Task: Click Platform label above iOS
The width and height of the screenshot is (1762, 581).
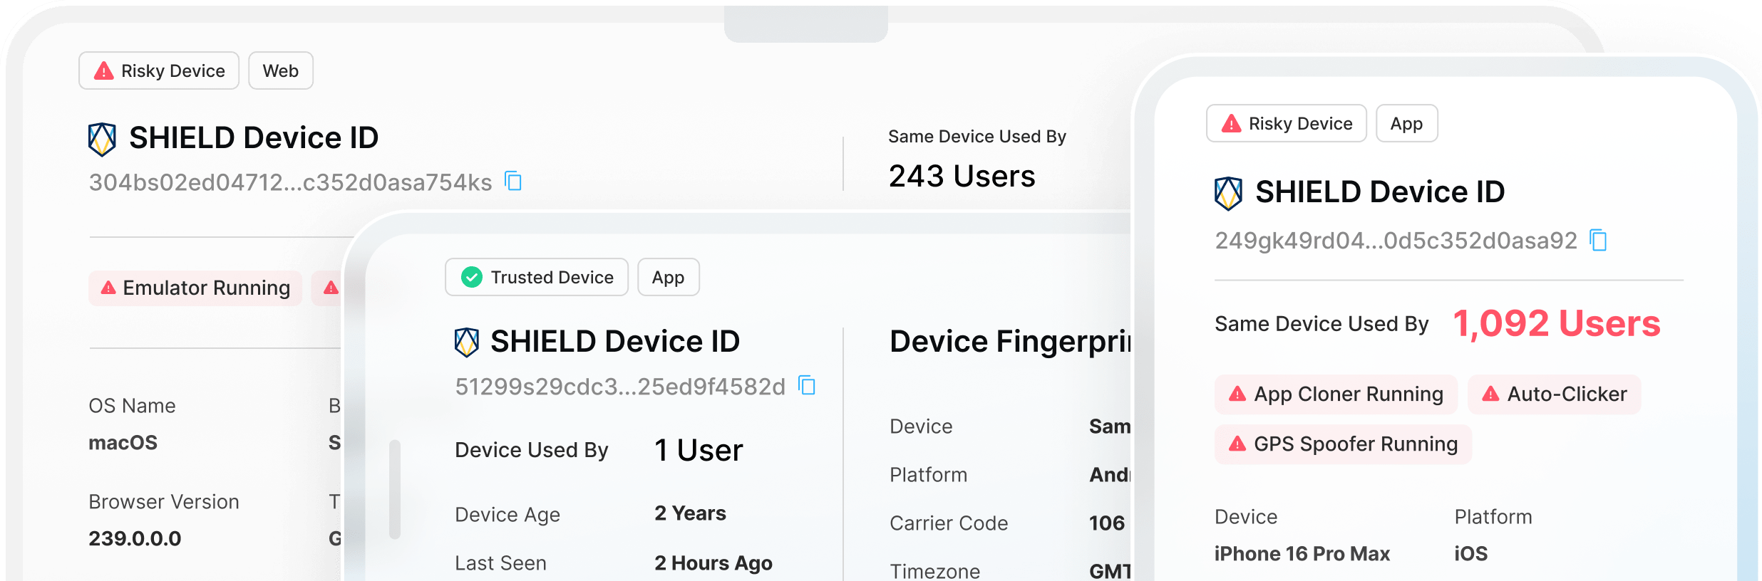Action: pos(1493,517)
